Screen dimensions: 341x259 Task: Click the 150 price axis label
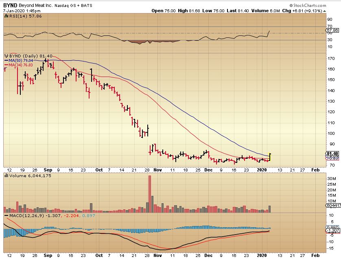point(331,80)
